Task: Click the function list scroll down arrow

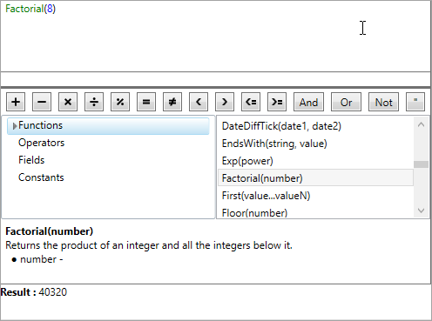Action: click(x=421, y=211)
